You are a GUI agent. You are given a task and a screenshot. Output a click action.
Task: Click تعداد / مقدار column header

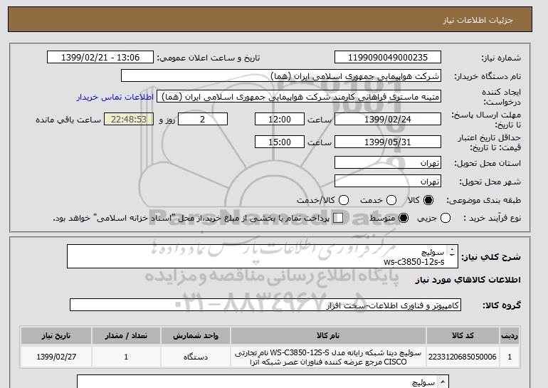point(126,335)
